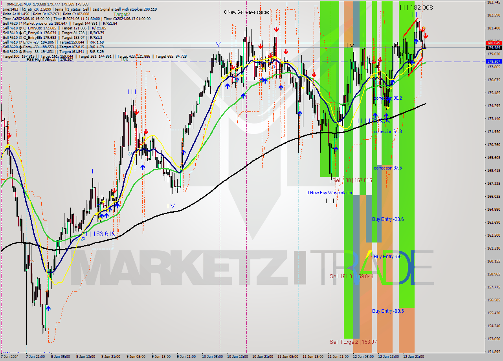
Task: Click the 'Sell 100 | 167.815' label
Action: coord(352,180)
